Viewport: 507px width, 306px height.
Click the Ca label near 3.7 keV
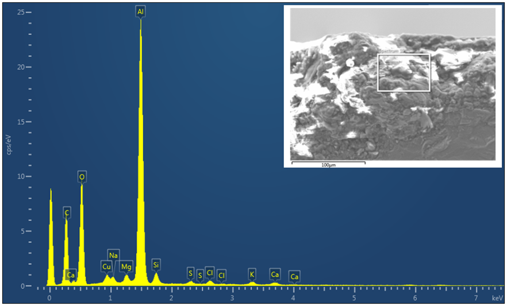[275, 274]
